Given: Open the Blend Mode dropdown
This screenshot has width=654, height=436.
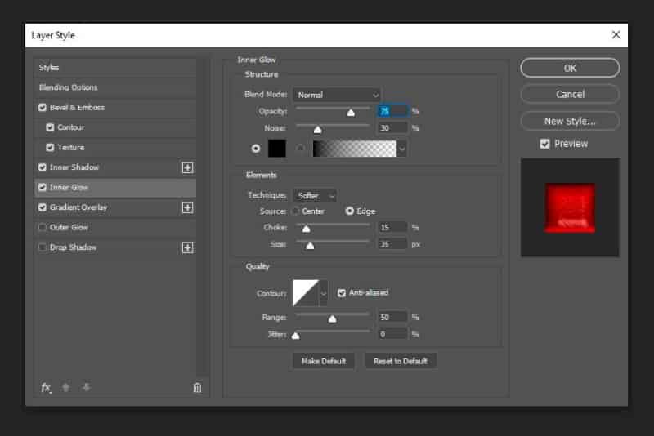Looking at the screenshot, I should click(x=337, y=95).
